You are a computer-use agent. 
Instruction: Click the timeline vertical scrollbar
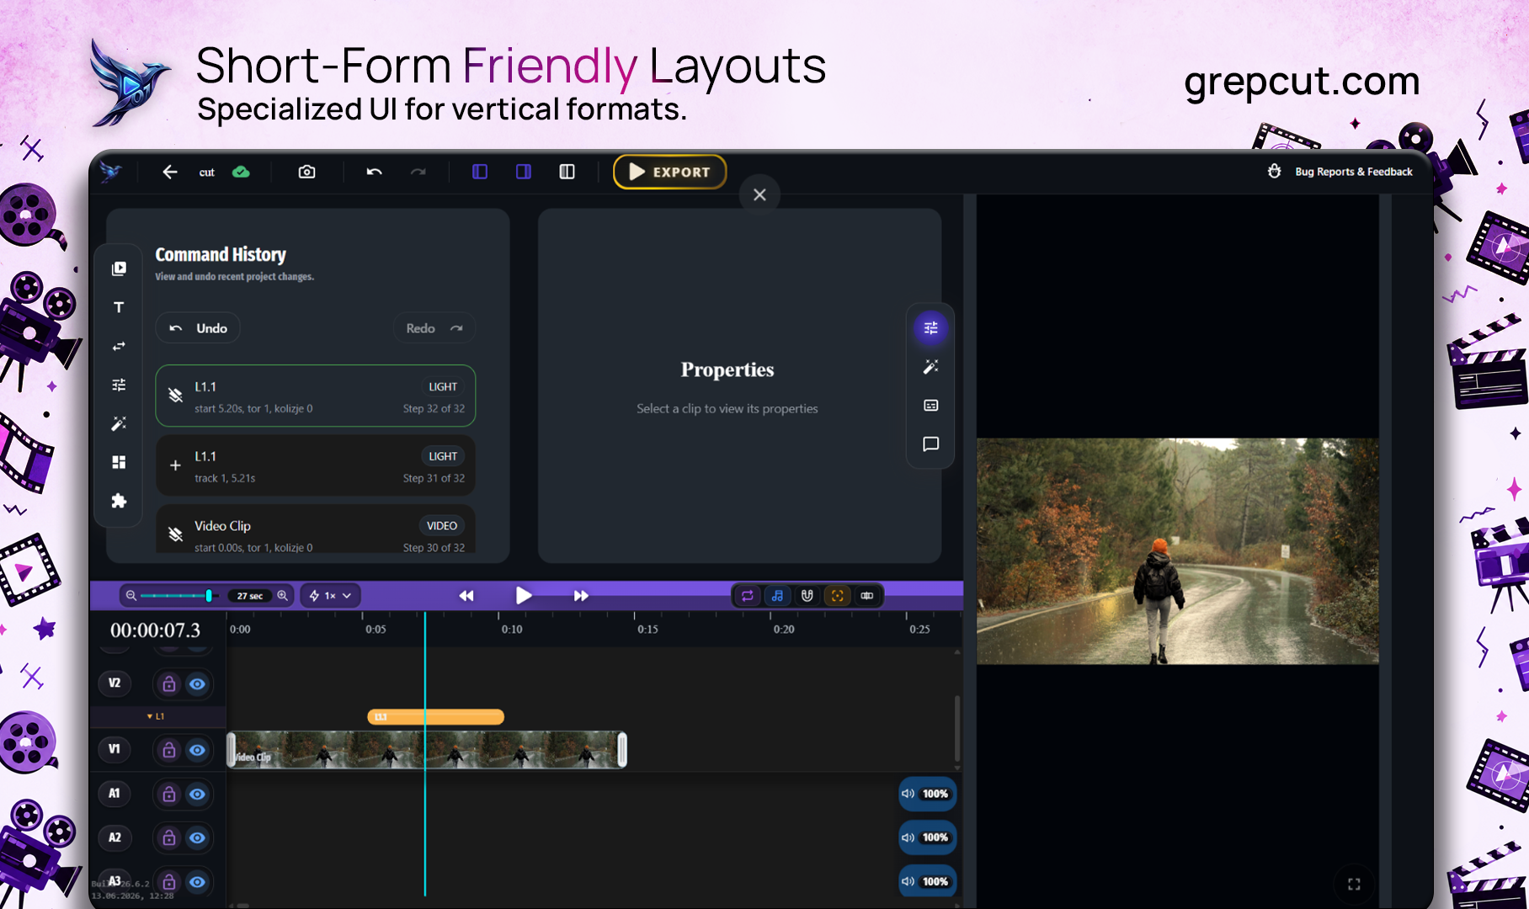click(x=956, y=729)
